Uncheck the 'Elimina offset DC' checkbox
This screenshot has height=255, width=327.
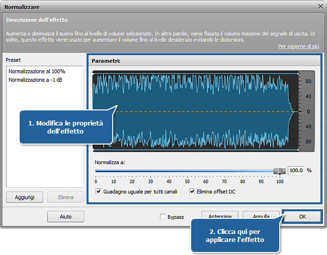(x=192, y=192)
